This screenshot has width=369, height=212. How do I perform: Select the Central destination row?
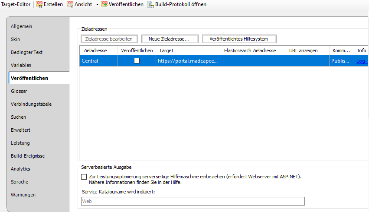point(98,61)
